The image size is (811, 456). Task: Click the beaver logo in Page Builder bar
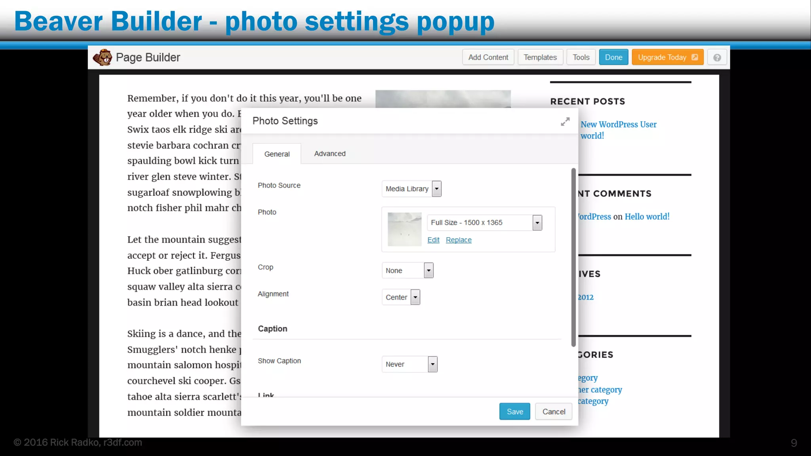click(x=103, y=57)
